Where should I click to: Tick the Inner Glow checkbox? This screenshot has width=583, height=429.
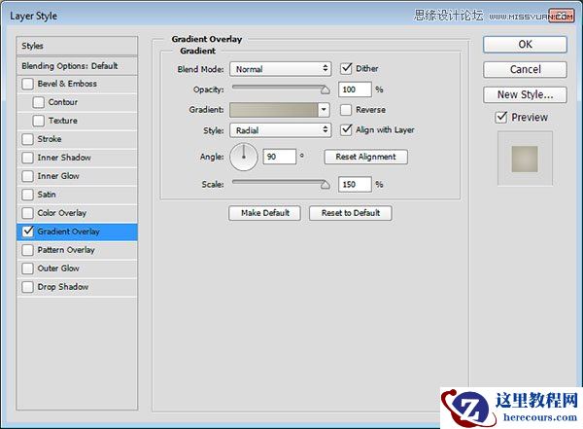pyautogui.click(x=27, y=176)
